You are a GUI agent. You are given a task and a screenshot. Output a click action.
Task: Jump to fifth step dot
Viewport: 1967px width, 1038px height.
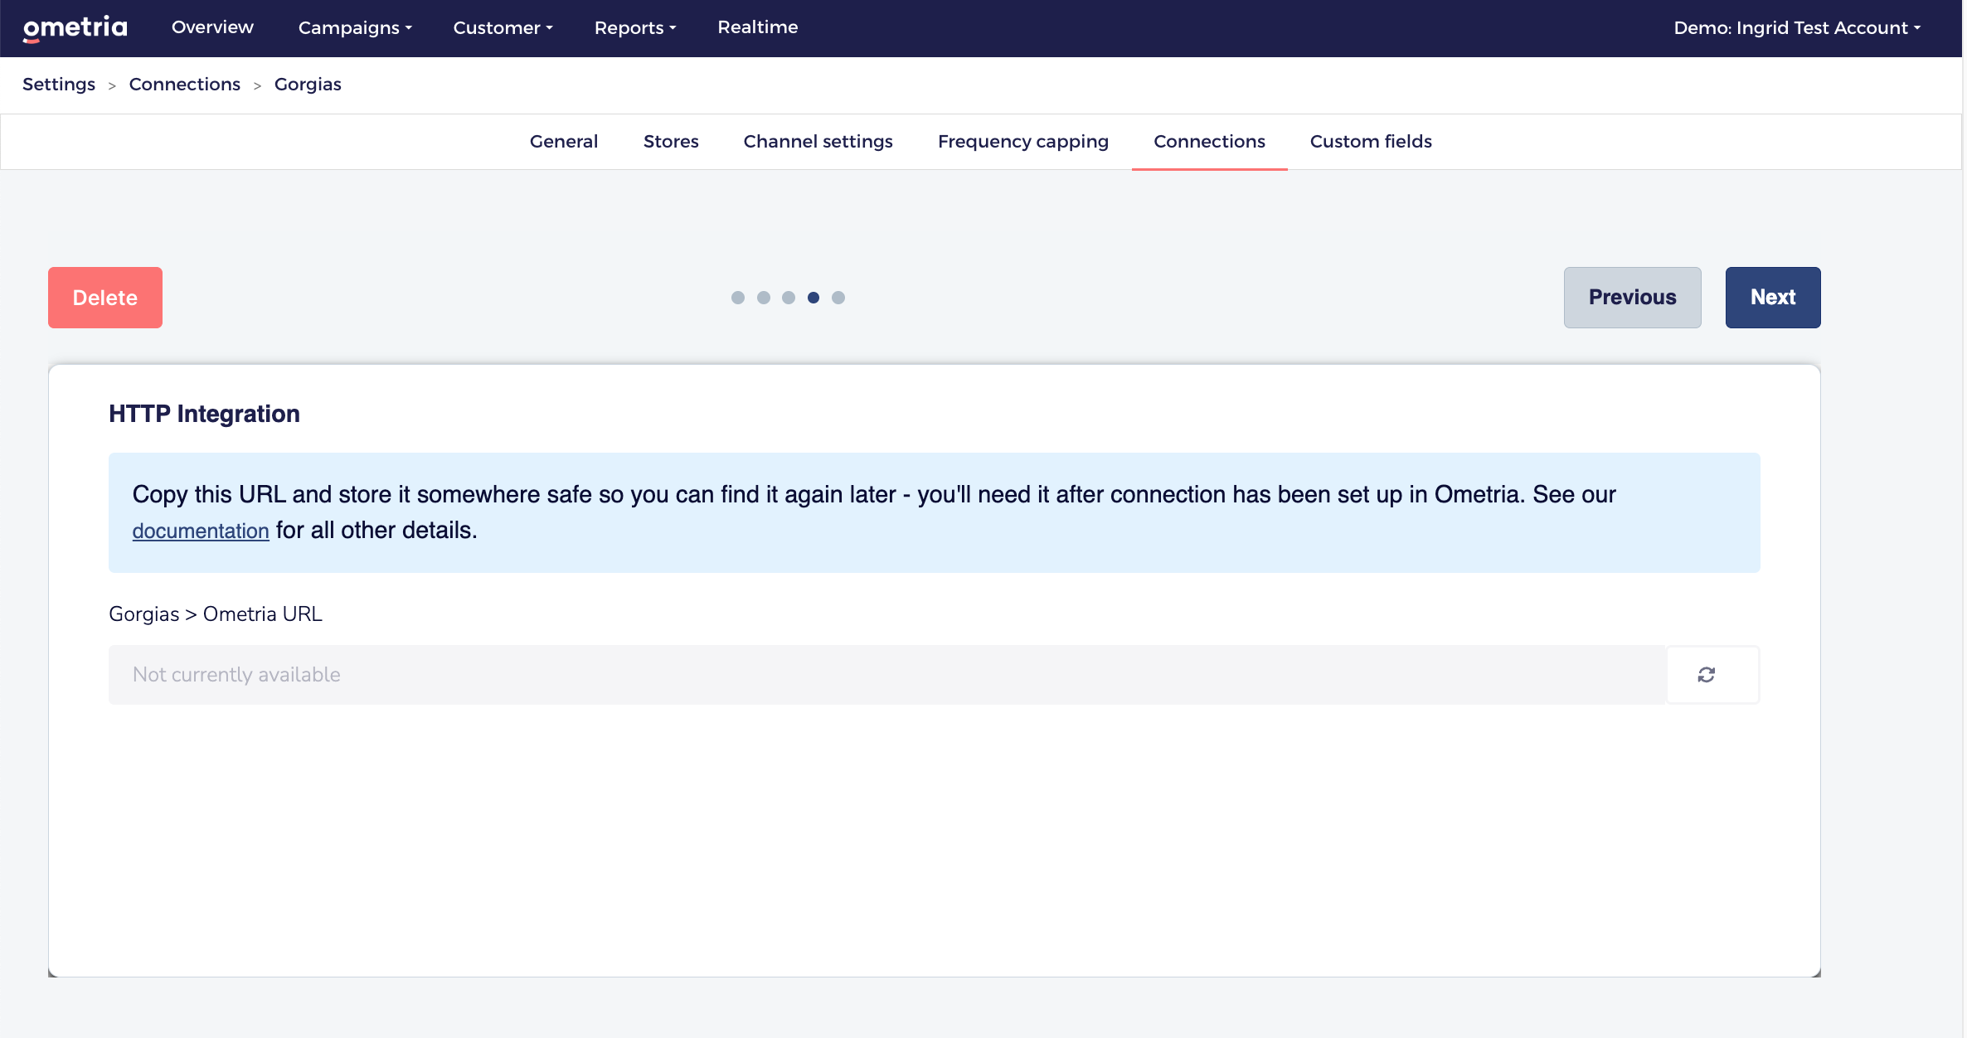coord(838,298)
